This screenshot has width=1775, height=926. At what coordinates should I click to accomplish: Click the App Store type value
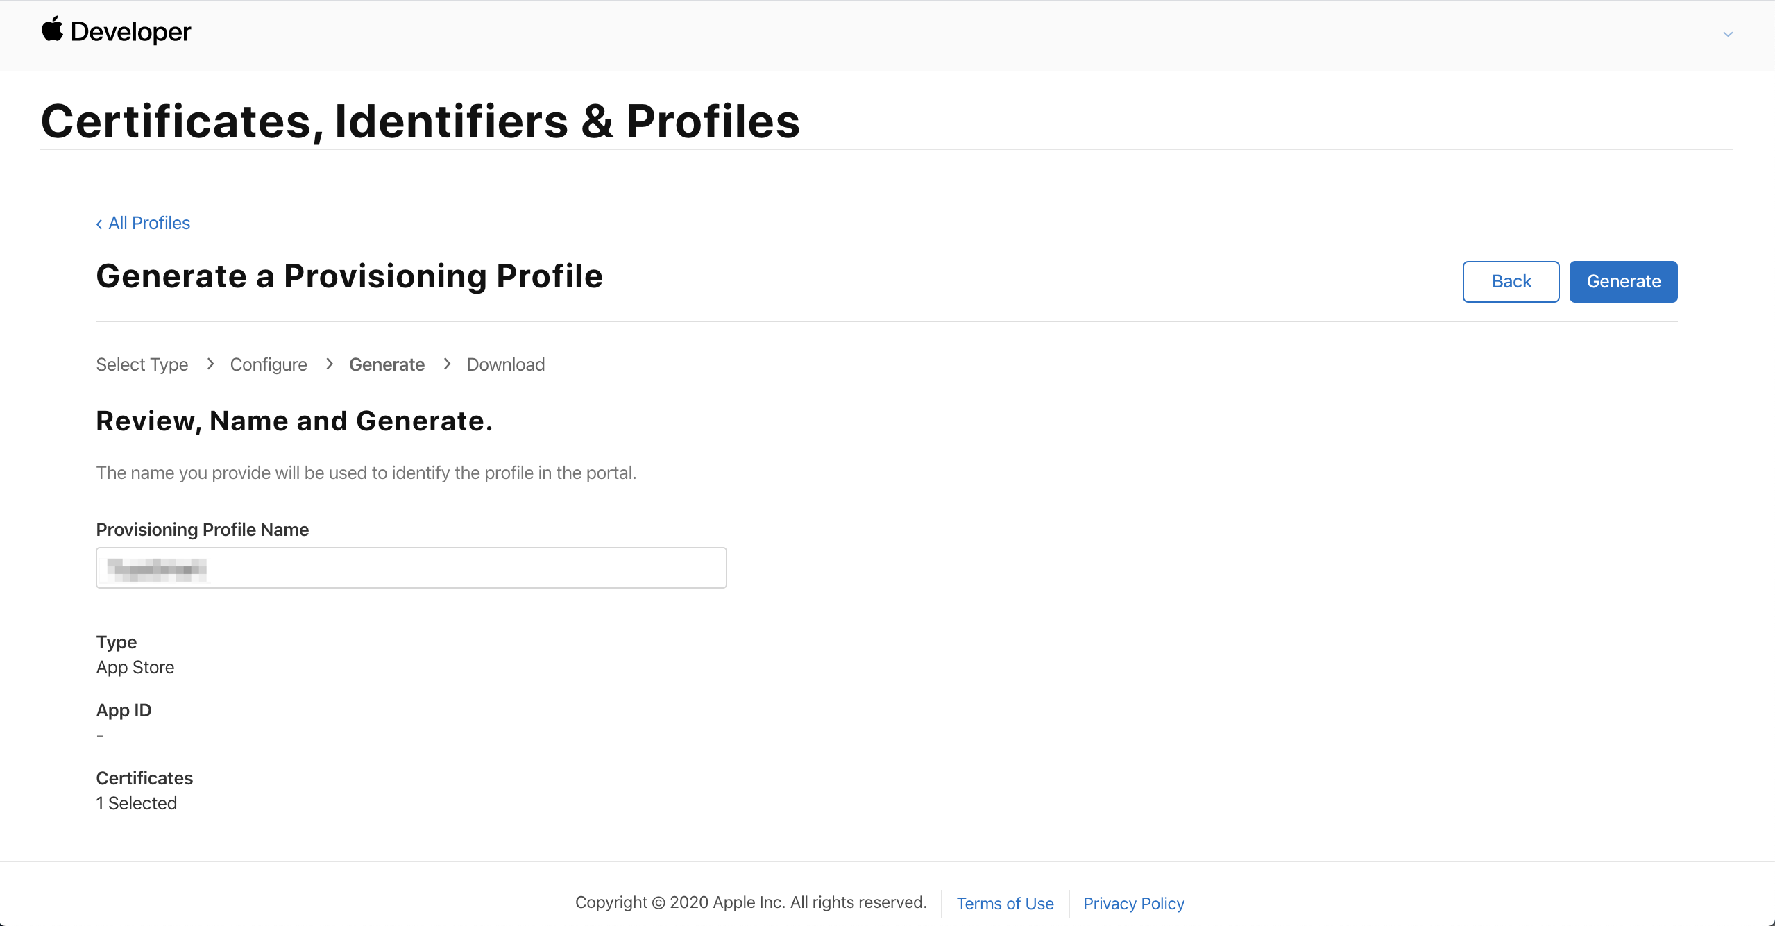tap(135, 667)
